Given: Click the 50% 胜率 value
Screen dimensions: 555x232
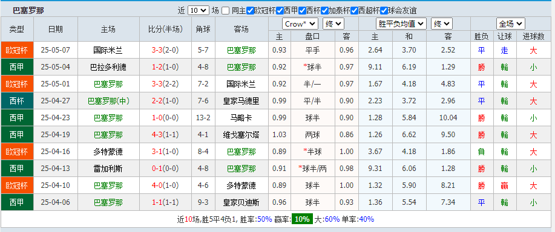Looking at the screenshot, I should (x=264, y=219).
